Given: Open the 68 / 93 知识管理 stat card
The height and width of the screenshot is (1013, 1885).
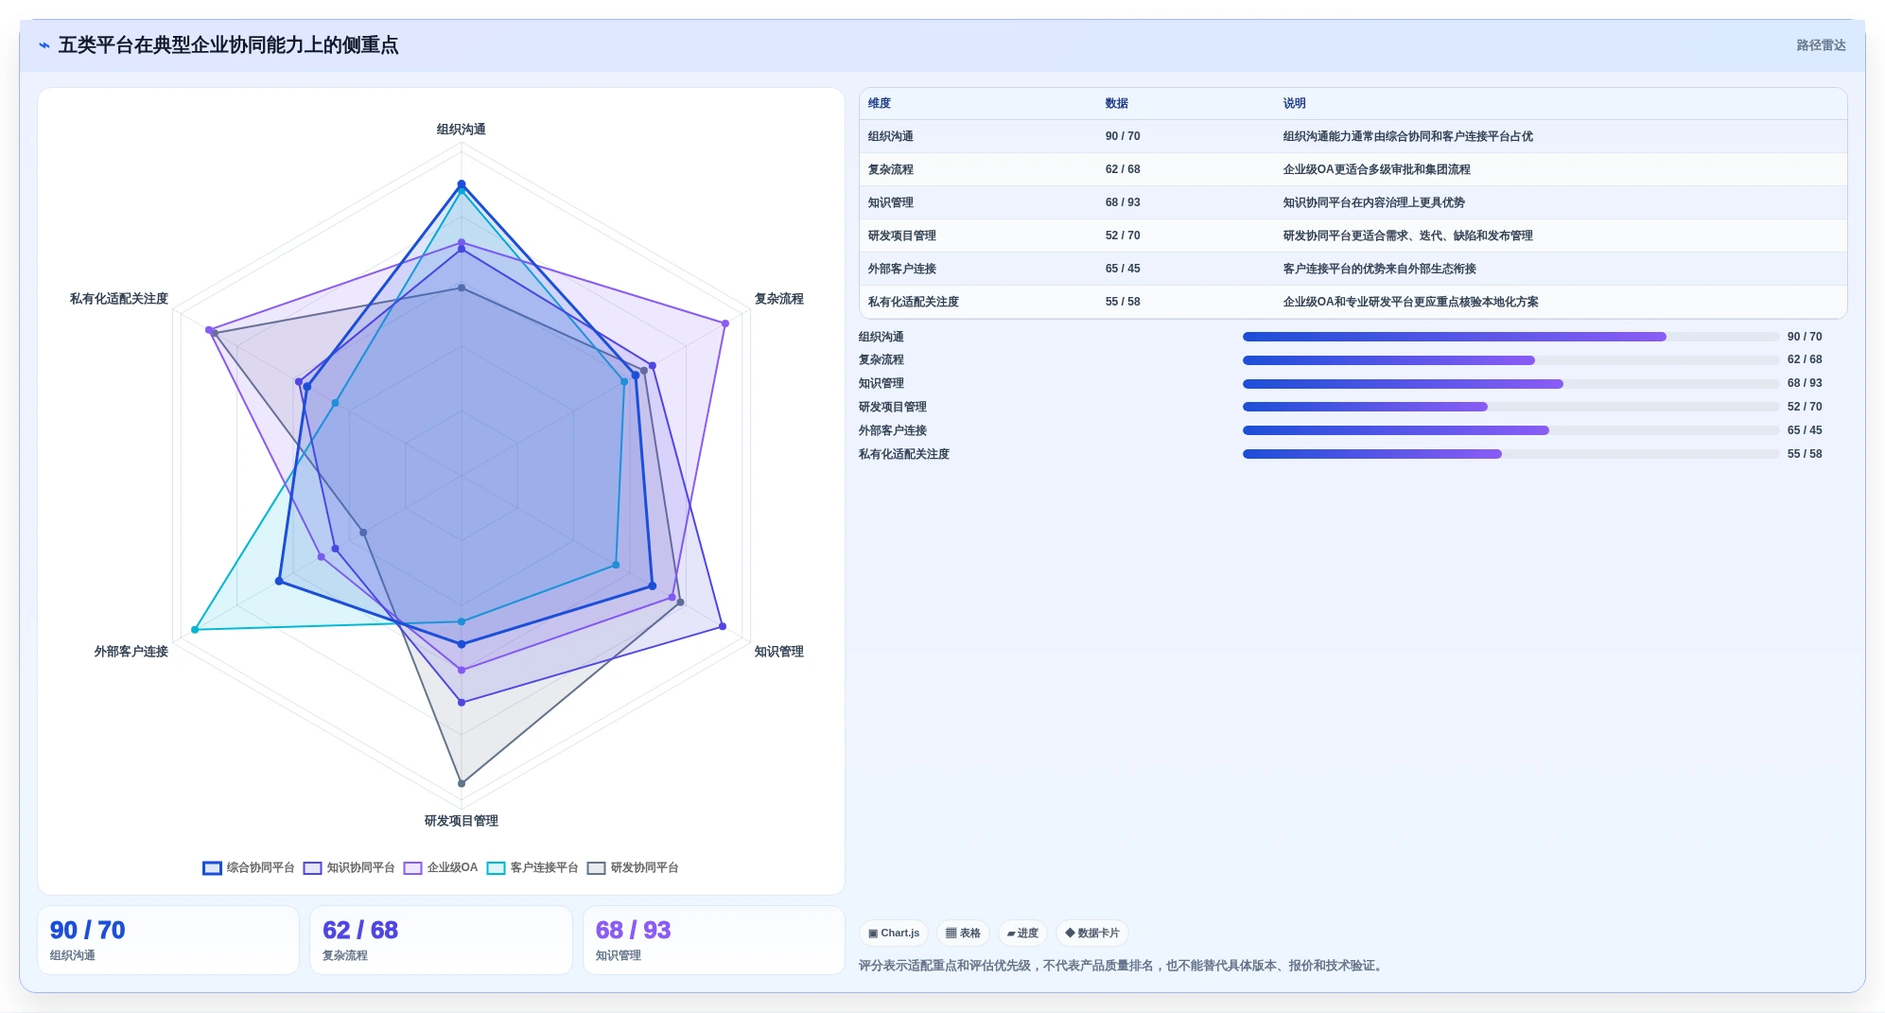Looking at the screenshot, I should (x=714, y=940).
